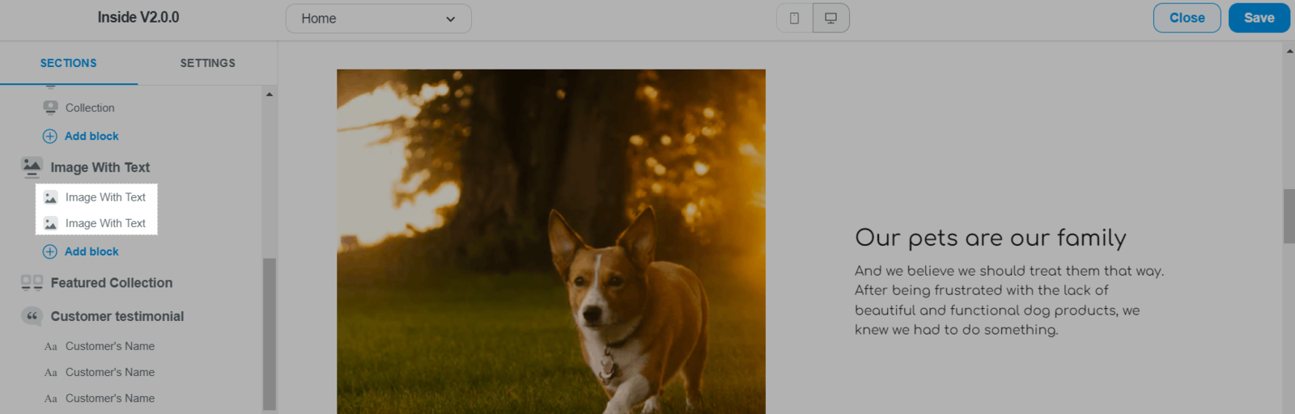Screen dimensions: 1295x414
Task: Select the Image With Text section
Action: [100, 167]
